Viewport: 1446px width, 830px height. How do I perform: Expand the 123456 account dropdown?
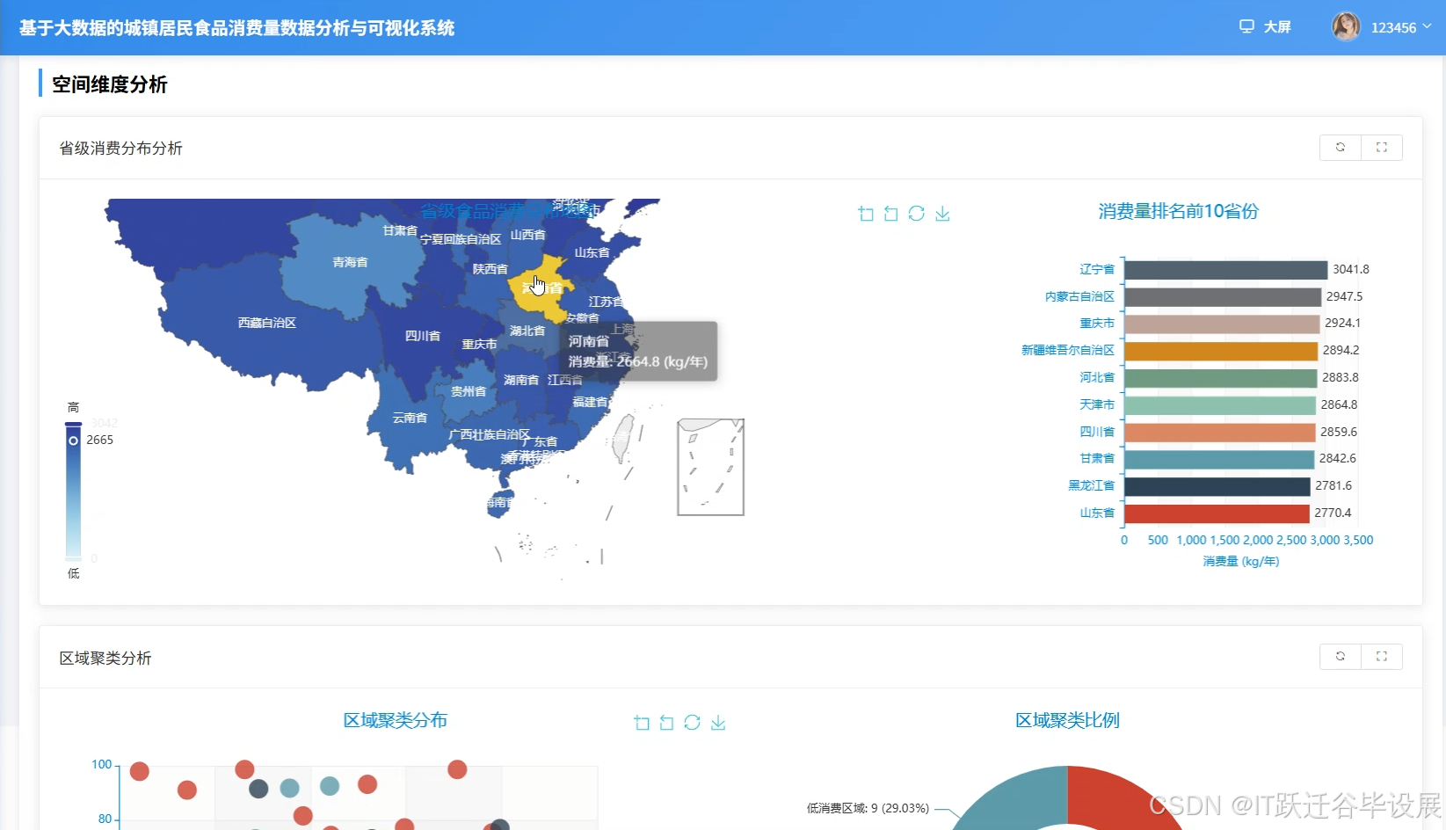(1400, 27)
